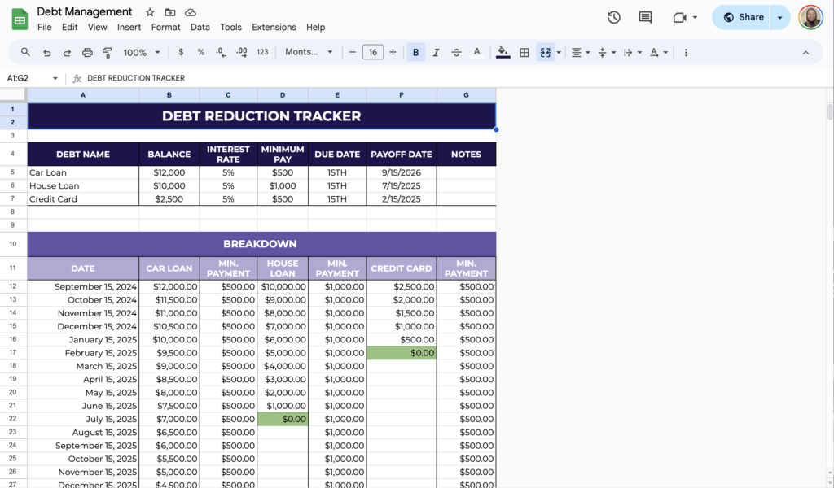Click the Print icon
The image size is (834, 488).
(88, 52)
